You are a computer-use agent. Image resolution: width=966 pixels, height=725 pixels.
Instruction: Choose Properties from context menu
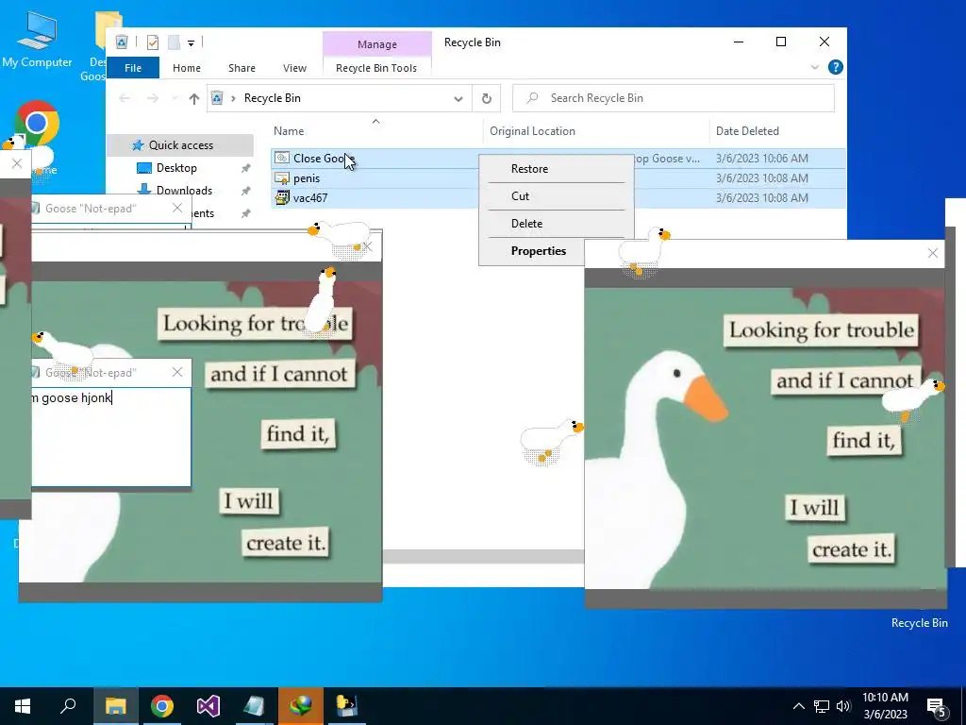tap(539, 251)
